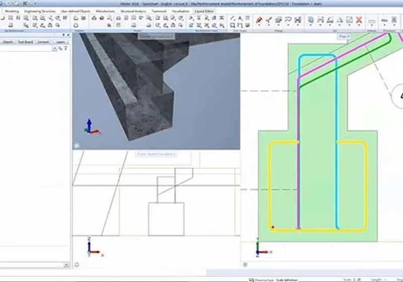This screenshot has height=282, width=403.
Task: Open dropdown under the Abc text tool
Action: click(384, 25)
